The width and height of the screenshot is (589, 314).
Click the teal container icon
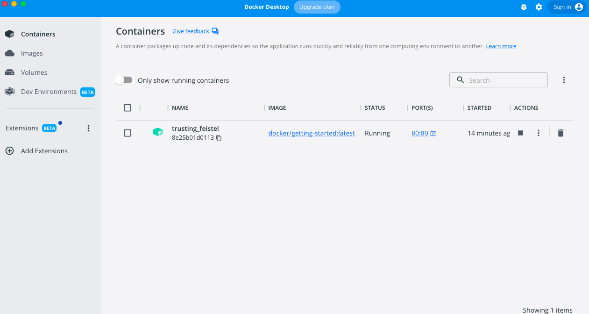pyautogui.click(x=158, y=132)
